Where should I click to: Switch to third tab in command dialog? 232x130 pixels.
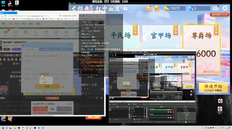(x=64, y=49)
